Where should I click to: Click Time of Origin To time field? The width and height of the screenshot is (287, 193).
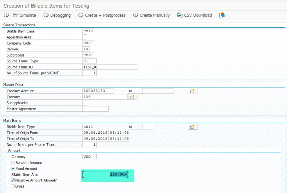(120, 139)
